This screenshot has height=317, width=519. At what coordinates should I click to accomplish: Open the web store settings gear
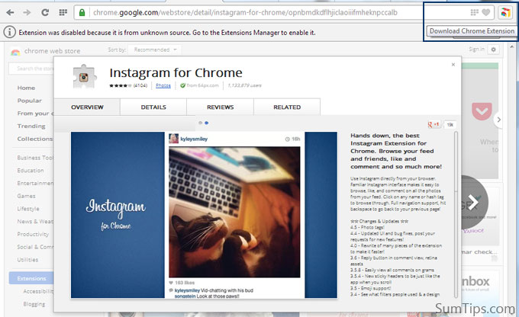click(493, 50)
